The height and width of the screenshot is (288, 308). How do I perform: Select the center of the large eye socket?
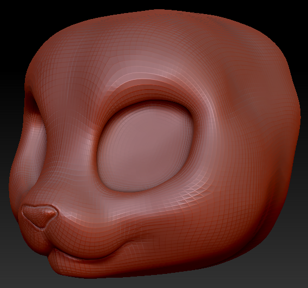click(x=146, y=146)
